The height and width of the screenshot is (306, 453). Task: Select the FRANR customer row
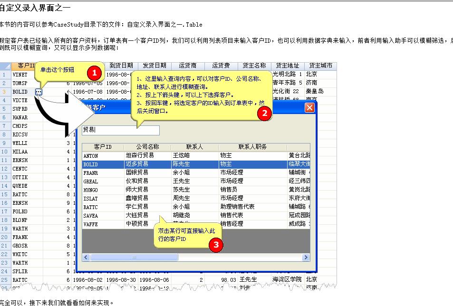196,173
